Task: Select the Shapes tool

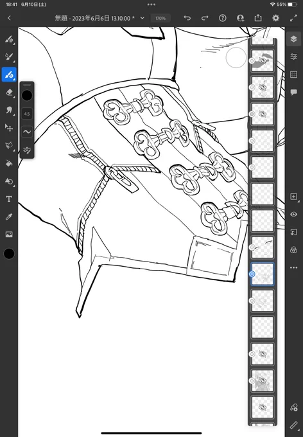Action: (9, 181)
